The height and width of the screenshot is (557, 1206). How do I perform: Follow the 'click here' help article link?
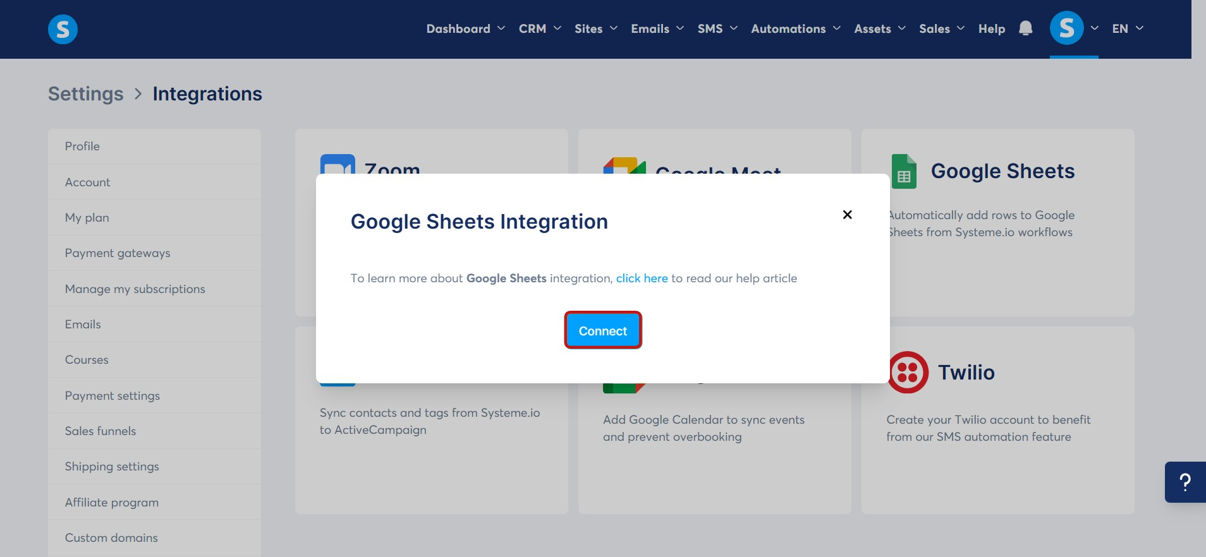[x=642, y=278]
